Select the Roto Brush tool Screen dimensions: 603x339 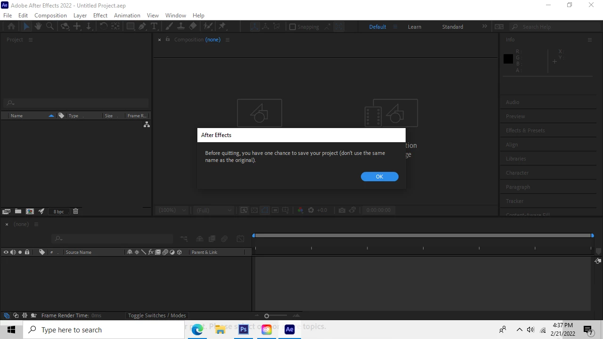point(208,27)
